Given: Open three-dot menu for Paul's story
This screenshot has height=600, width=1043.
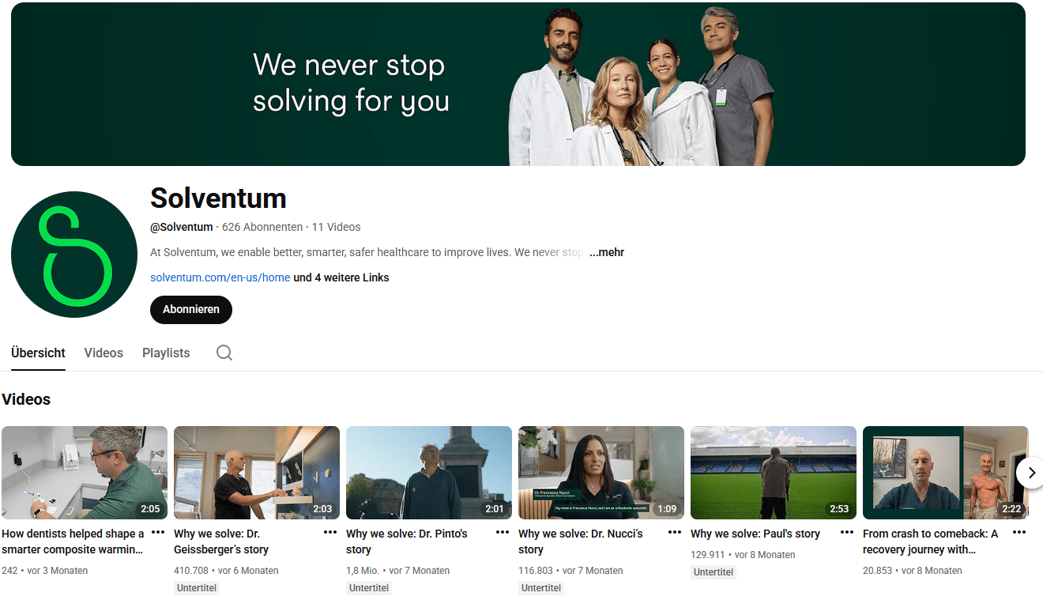Looking at the screenshot, I should pos(847,533).
